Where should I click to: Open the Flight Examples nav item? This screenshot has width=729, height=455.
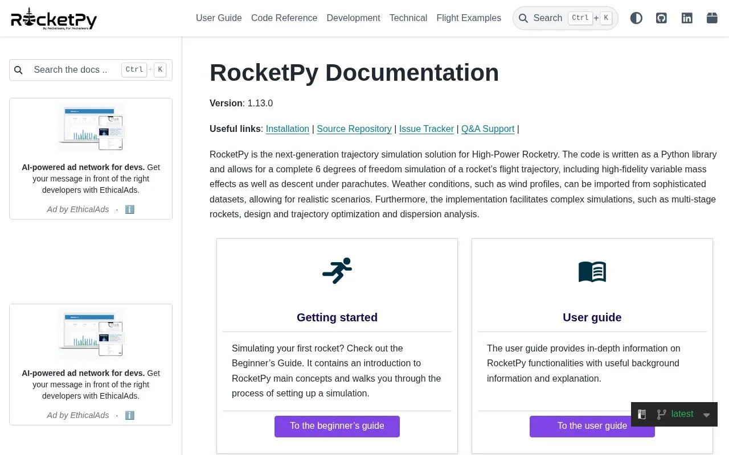pos(469,18)
